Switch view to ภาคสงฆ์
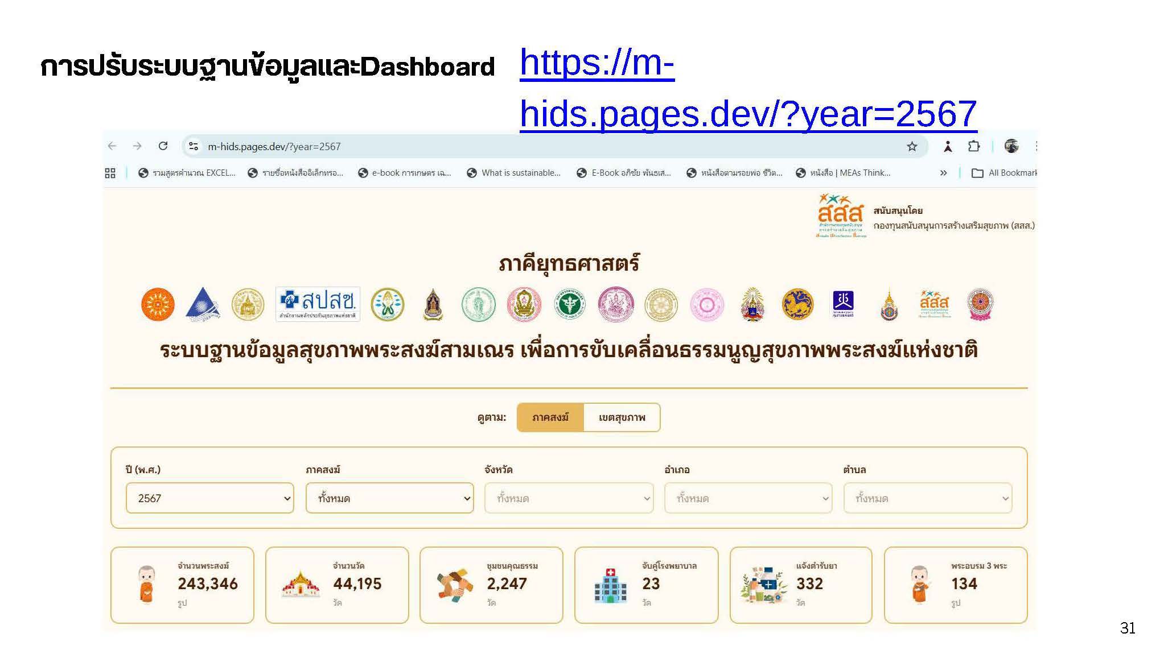 (550, 417)
